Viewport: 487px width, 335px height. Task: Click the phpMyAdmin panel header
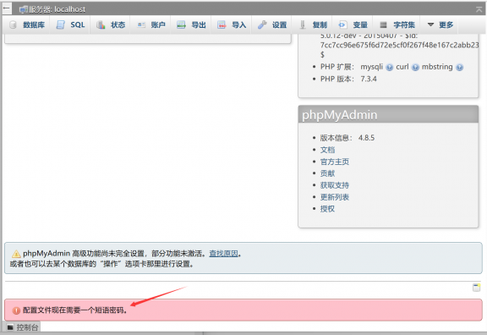click(388, 115)
